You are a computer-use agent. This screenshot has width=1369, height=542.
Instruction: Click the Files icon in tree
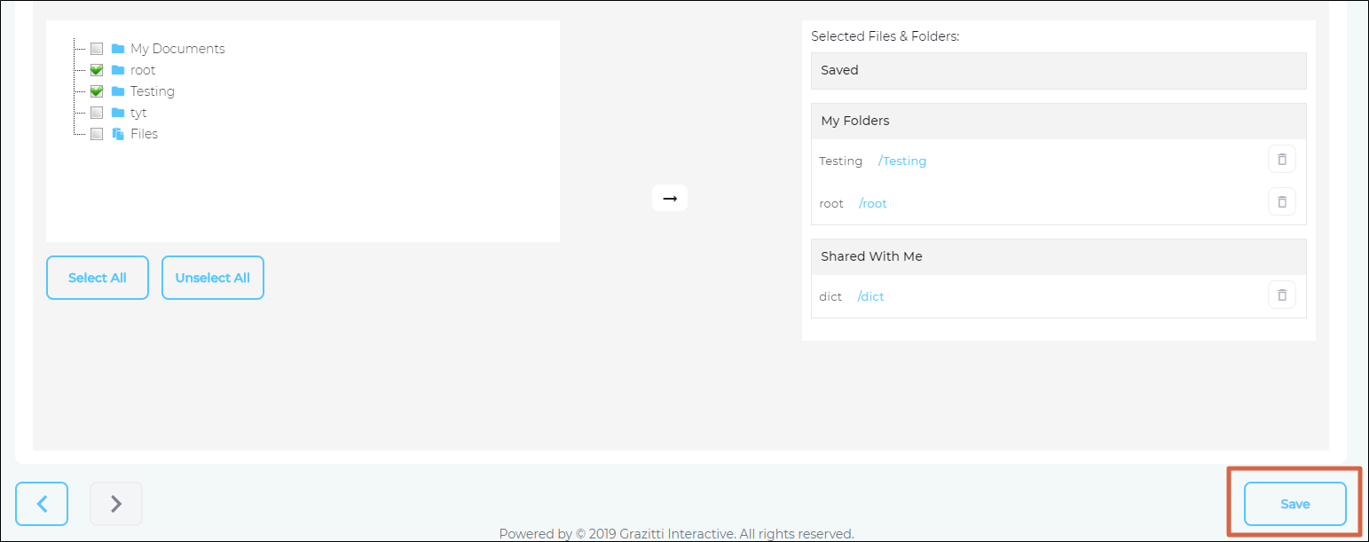click(x=118, y=134)
